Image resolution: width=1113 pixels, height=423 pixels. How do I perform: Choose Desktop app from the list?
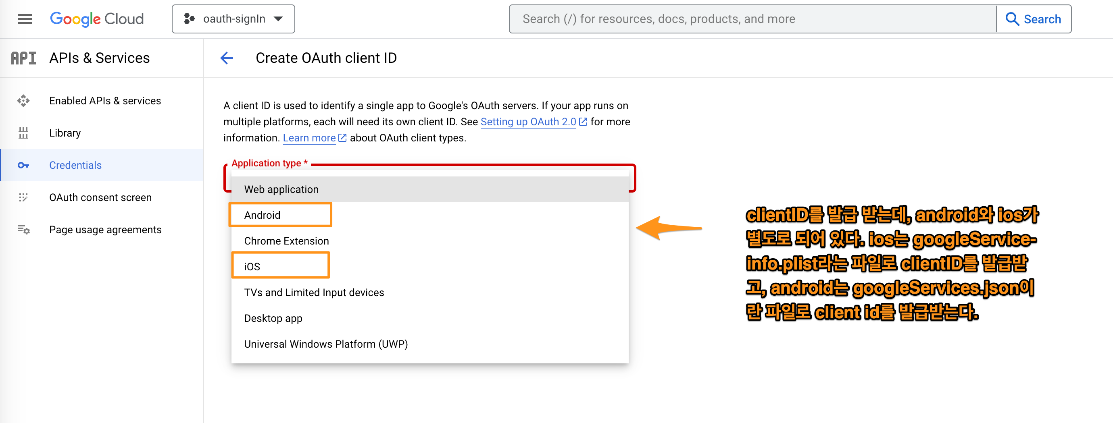[273, 318]
